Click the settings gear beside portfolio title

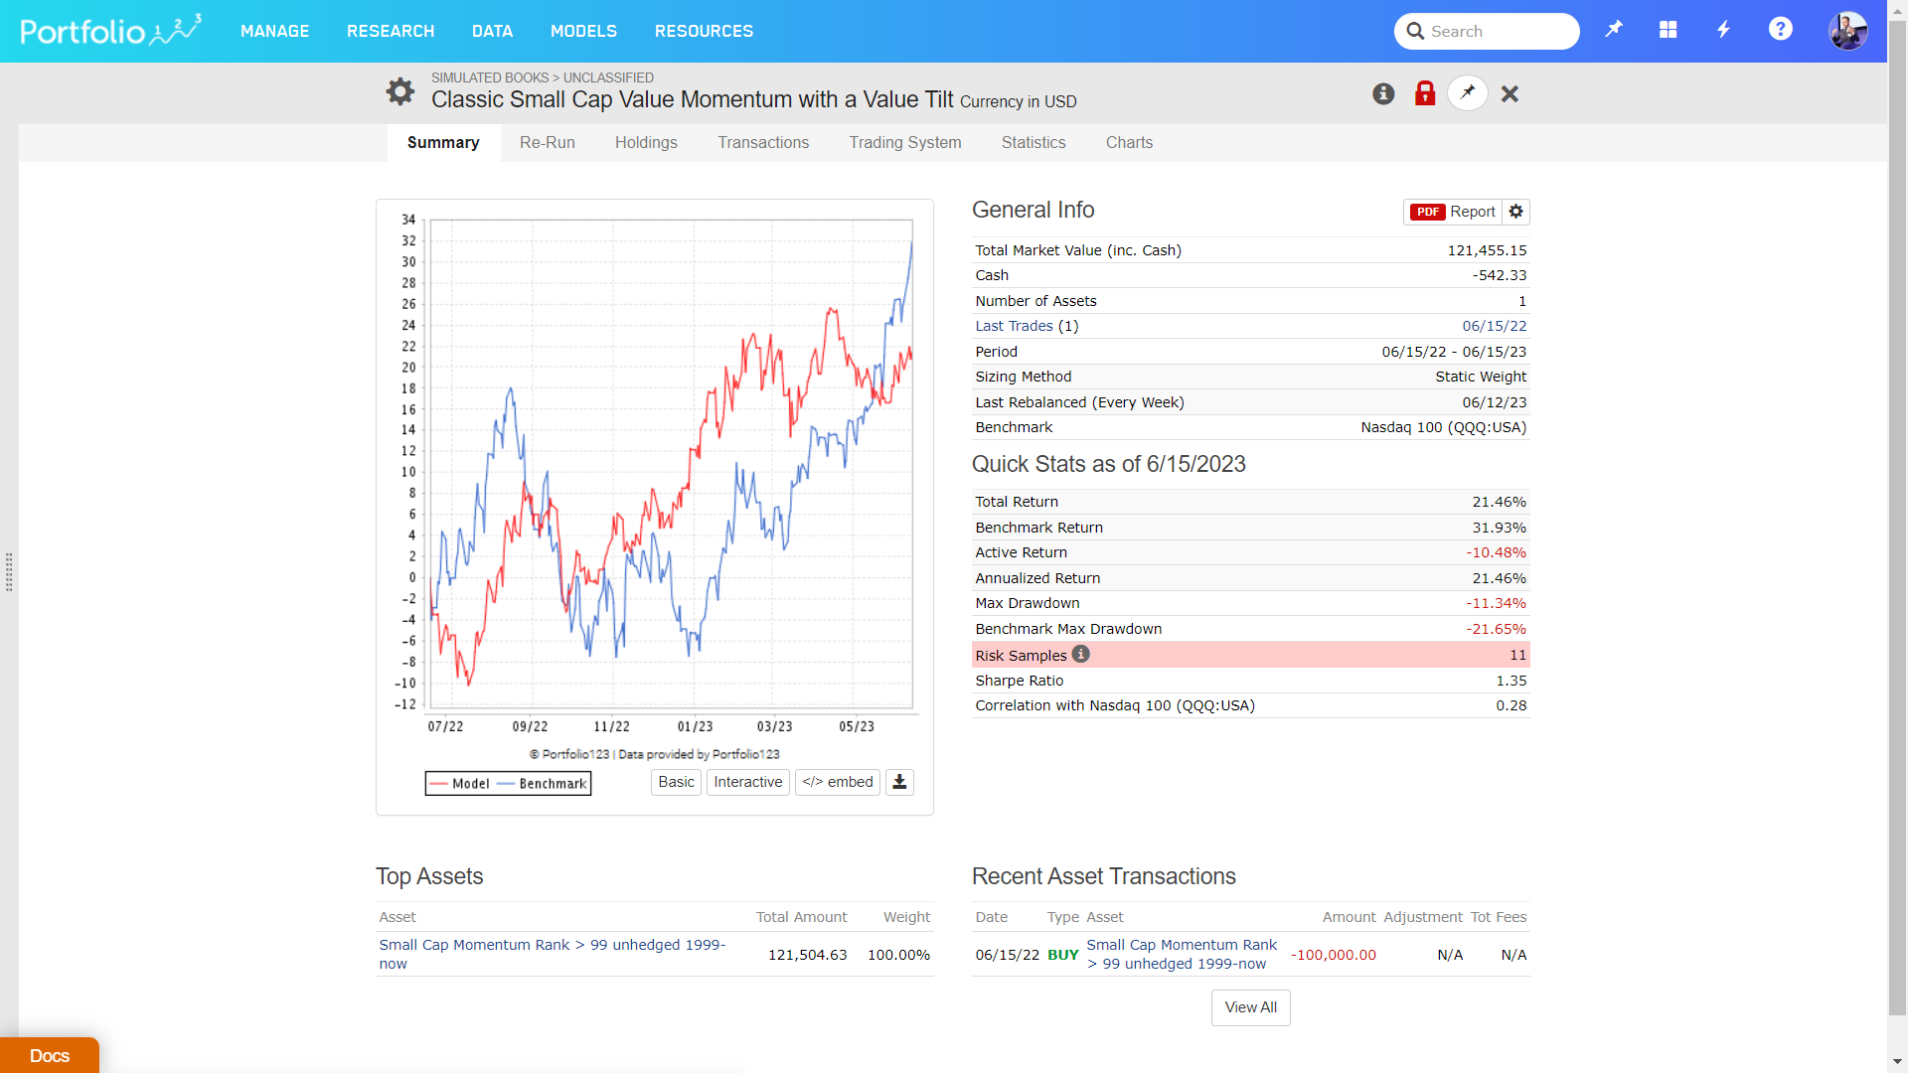coord(399,91)
